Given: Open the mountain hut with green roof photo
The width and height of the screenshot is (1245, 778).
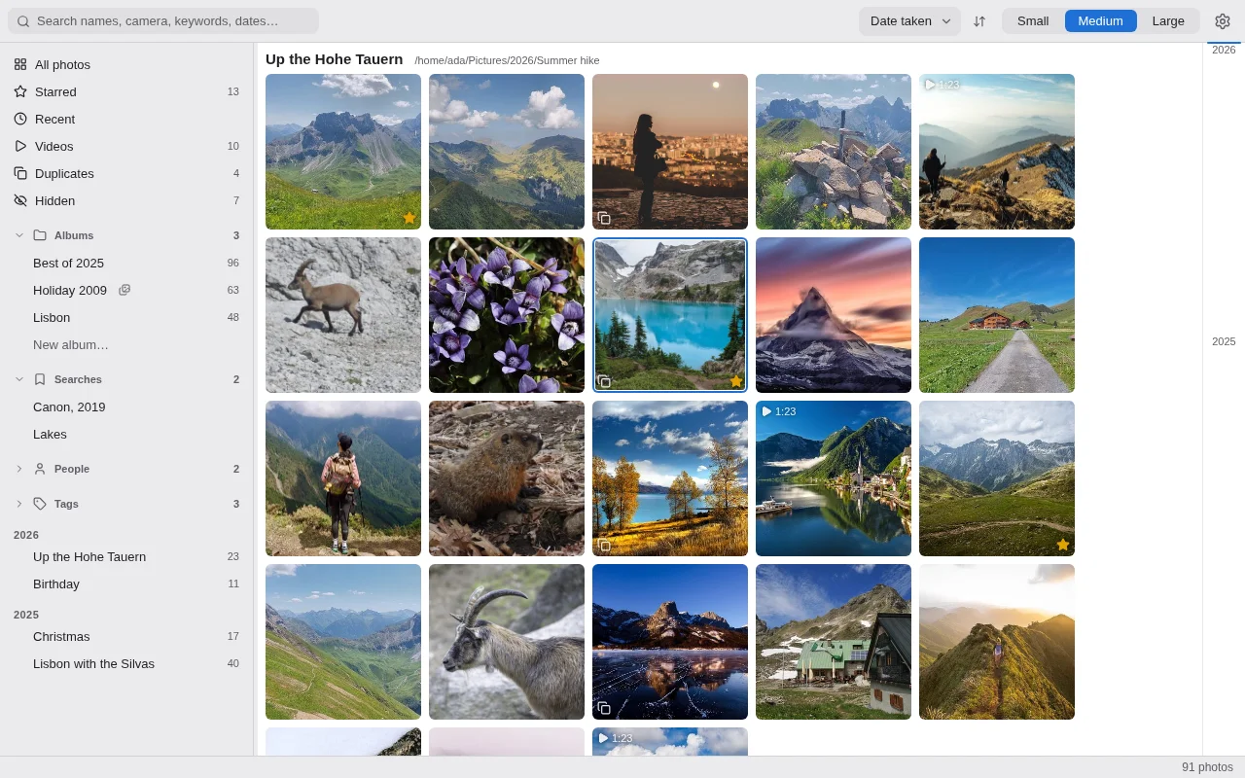Looking at the screenshot, I should pos(834,642).
